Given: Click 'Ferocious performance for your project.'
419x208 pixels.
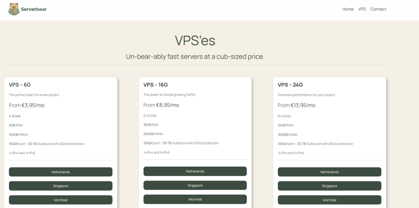Looking at the screenshot, I should (307, 95).
